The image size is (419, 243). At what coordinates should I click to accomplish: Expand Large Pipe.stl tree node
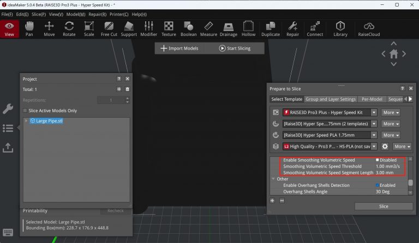[26, 120]
